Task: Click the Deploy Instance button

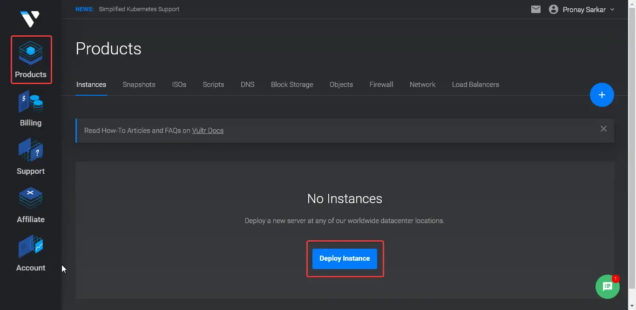Action: point(345,258)
